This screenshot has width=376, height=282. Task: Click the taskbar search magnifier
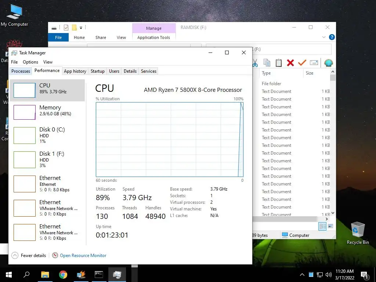tap(26, 274)
